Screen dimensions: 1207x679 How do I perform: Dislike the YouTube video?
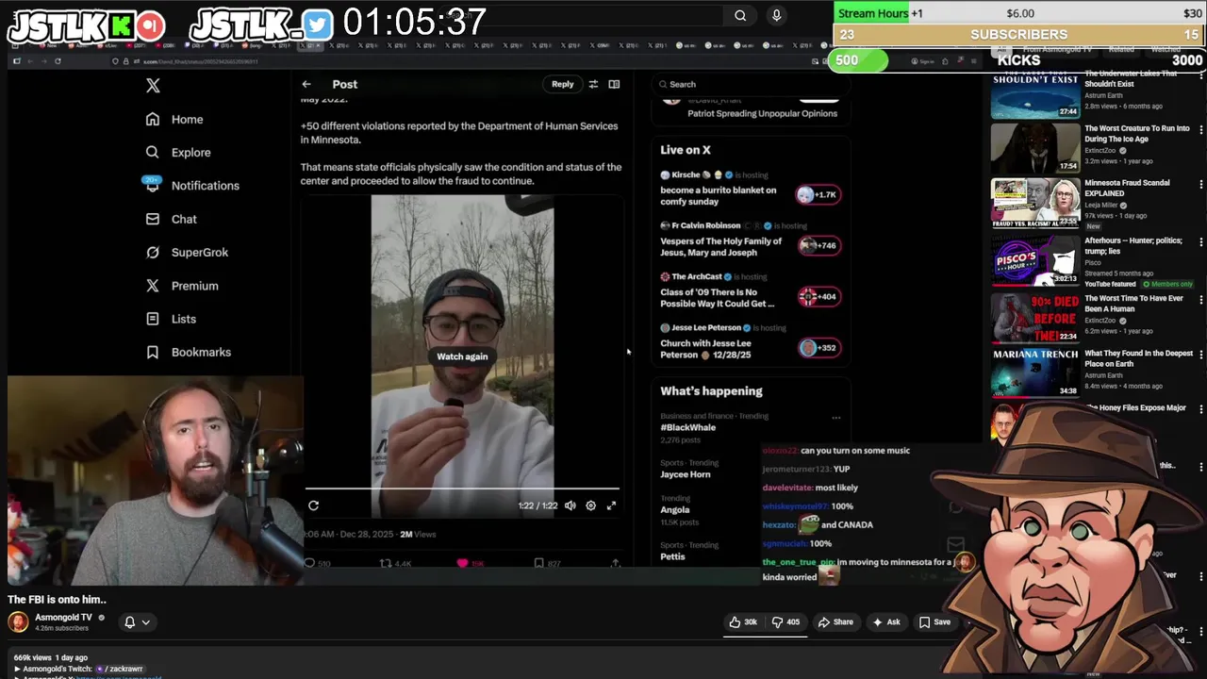click(786, 622)
